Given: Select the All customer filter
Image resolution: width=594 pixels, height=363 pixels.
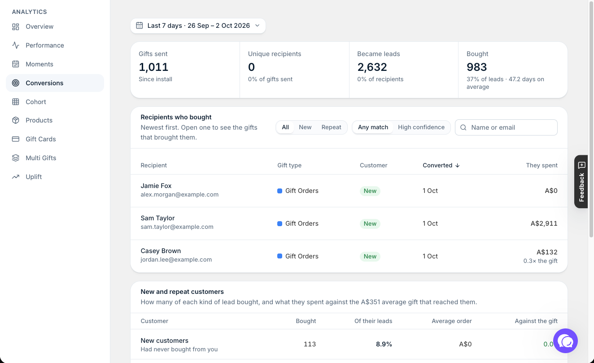Looking at the screenshot, I should [285, 127].
